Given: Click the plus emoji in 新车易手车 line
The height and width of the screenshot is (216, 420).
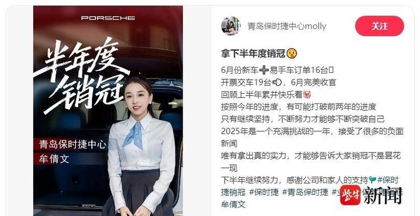Looking at the screenshot, I should point(264,70).
